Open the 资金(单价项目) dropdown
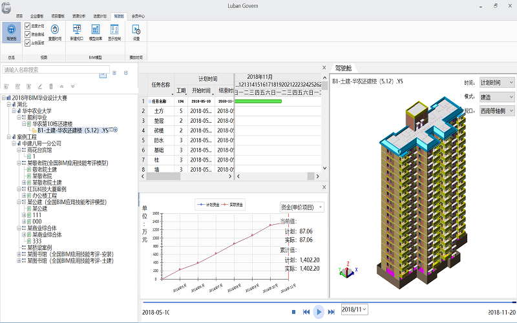This screenshot has width=517, height=323. 302,207
